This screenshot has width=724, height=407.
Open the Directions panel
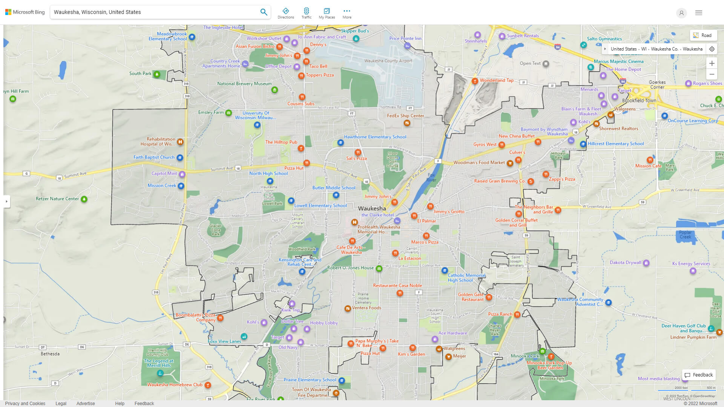pos(286,12)
